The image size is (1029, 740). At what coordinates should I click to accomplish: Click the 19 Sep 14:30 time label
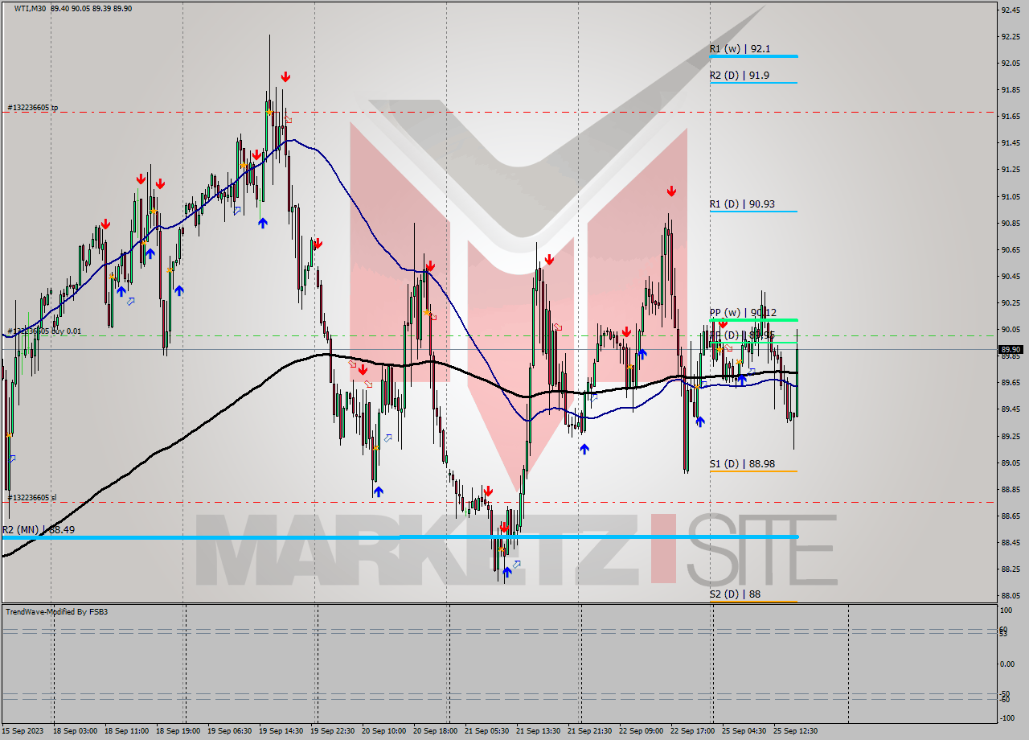[281, 731]
